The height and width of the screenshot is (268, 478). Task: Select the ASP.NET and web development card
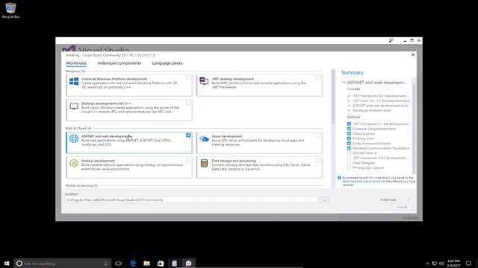129,142
